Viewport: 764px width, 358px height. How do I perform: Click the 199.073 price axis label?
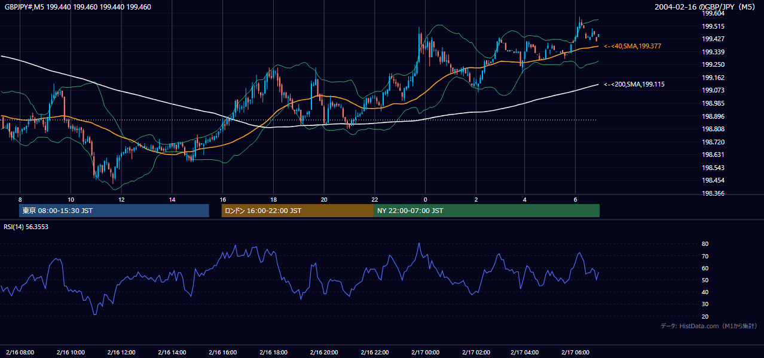(713, 90)
